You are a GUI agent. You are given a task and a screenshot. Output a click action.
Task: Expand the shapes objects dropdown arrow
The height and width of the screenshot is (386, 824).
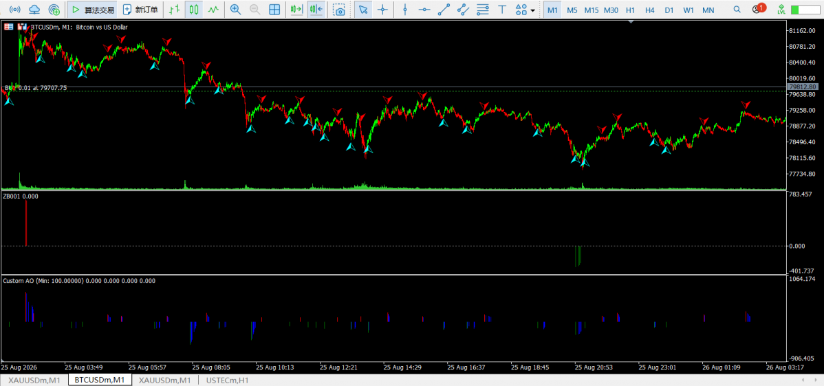point(533,10)
